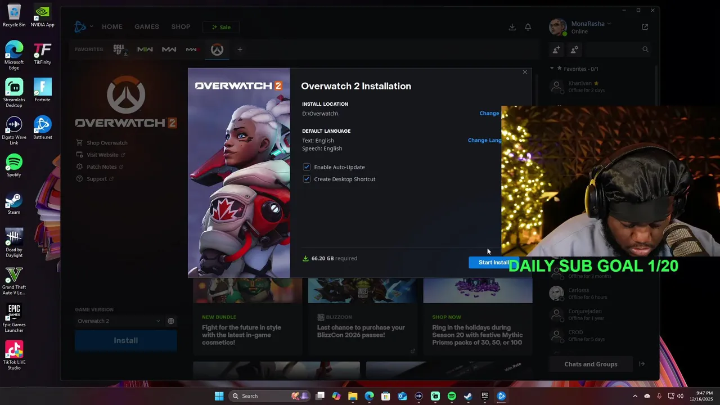The width and height of the screenshot is (720, 405).
Task: Open the GAMES tab
Action: pos(147,27)
